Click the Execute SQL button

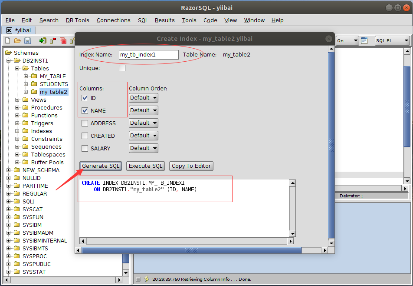145,166
